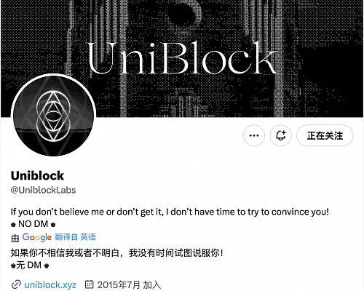
Task: Click the English bio text
Action: click(x=170, y=212)
